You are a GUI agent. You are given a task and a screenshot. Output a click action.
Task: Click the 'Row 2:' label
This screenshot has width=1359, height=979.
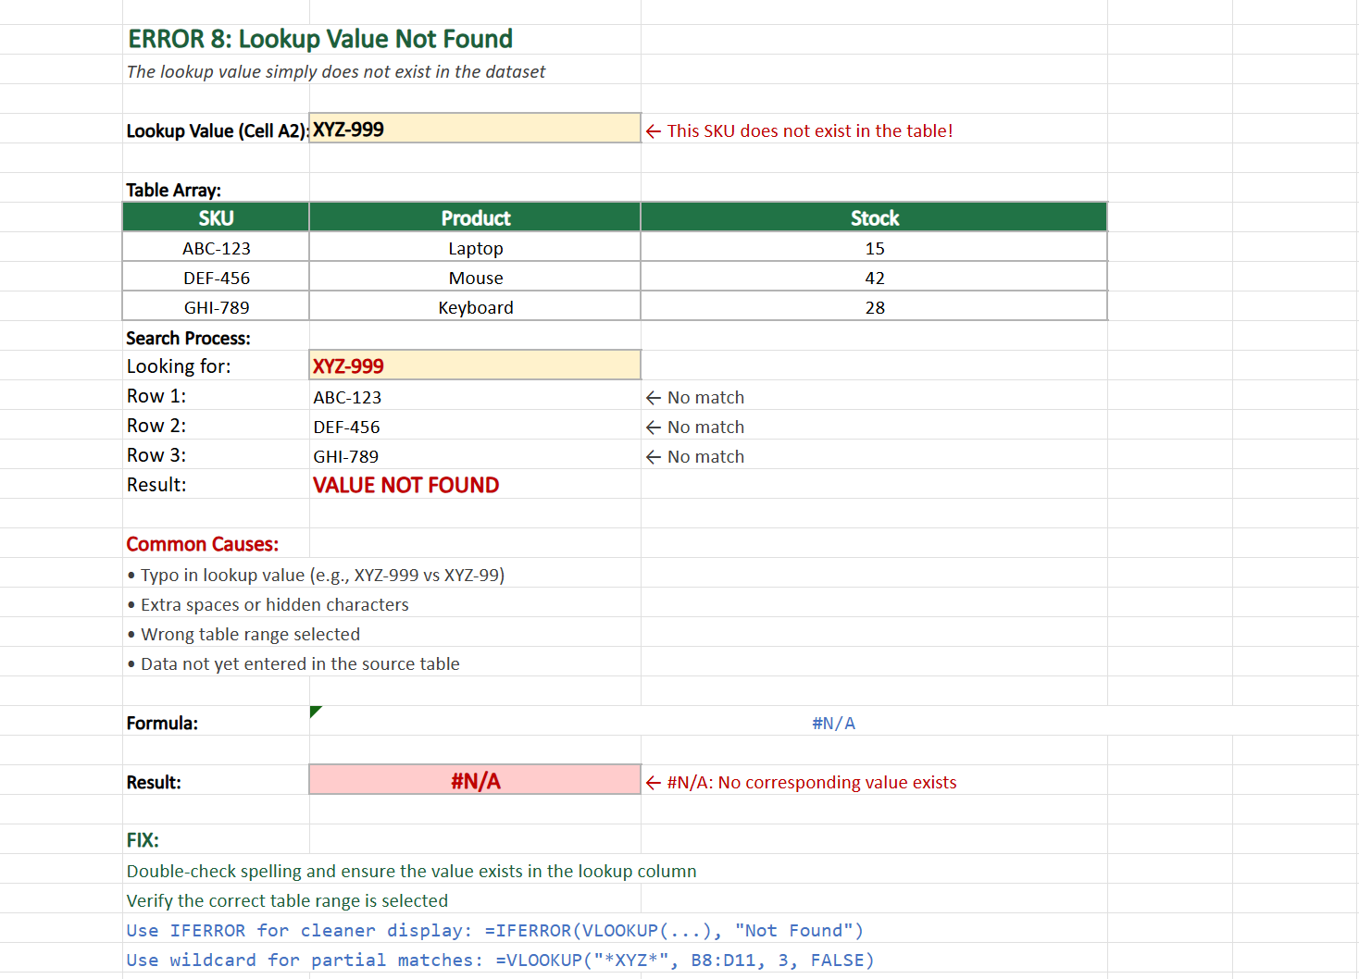pos(156,426)
